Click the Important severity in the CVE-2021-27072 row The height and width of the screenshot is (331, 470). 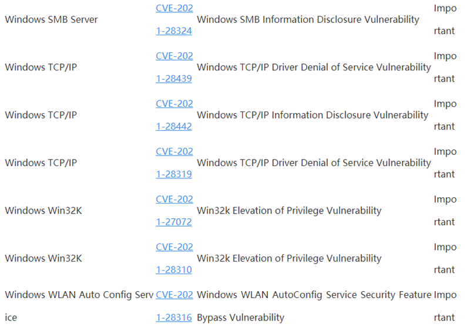[x=445, y=200]
